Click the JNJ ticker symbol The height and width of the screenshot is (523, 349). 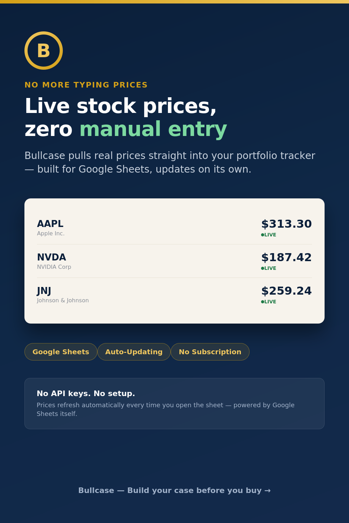tap(44, 291)
